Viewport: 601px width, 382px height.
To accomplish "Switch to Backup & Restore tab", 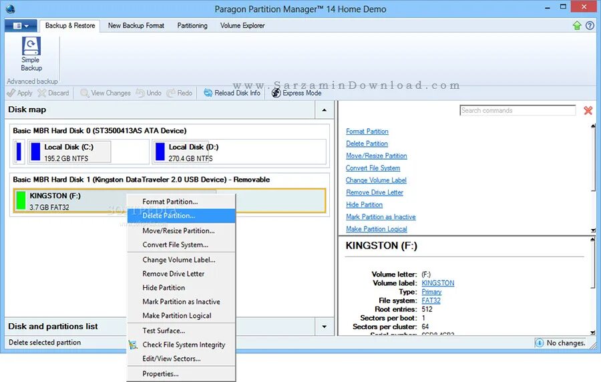I will 70,25.
